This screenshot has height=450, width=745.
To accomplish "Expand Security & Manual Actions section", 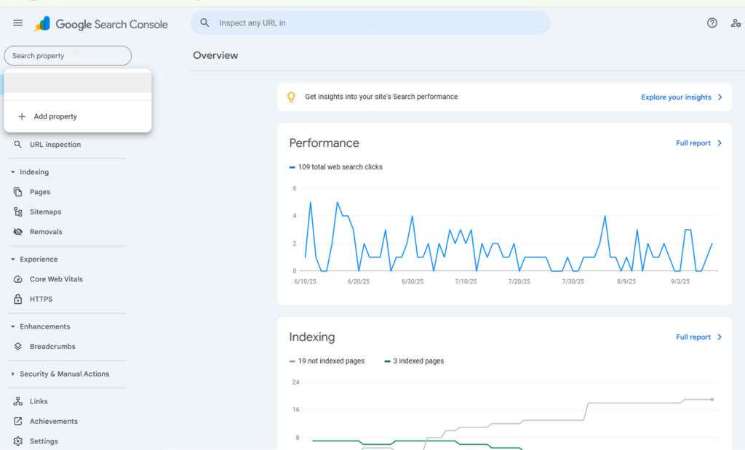I will pyautogui.click(x=60, y=374).
